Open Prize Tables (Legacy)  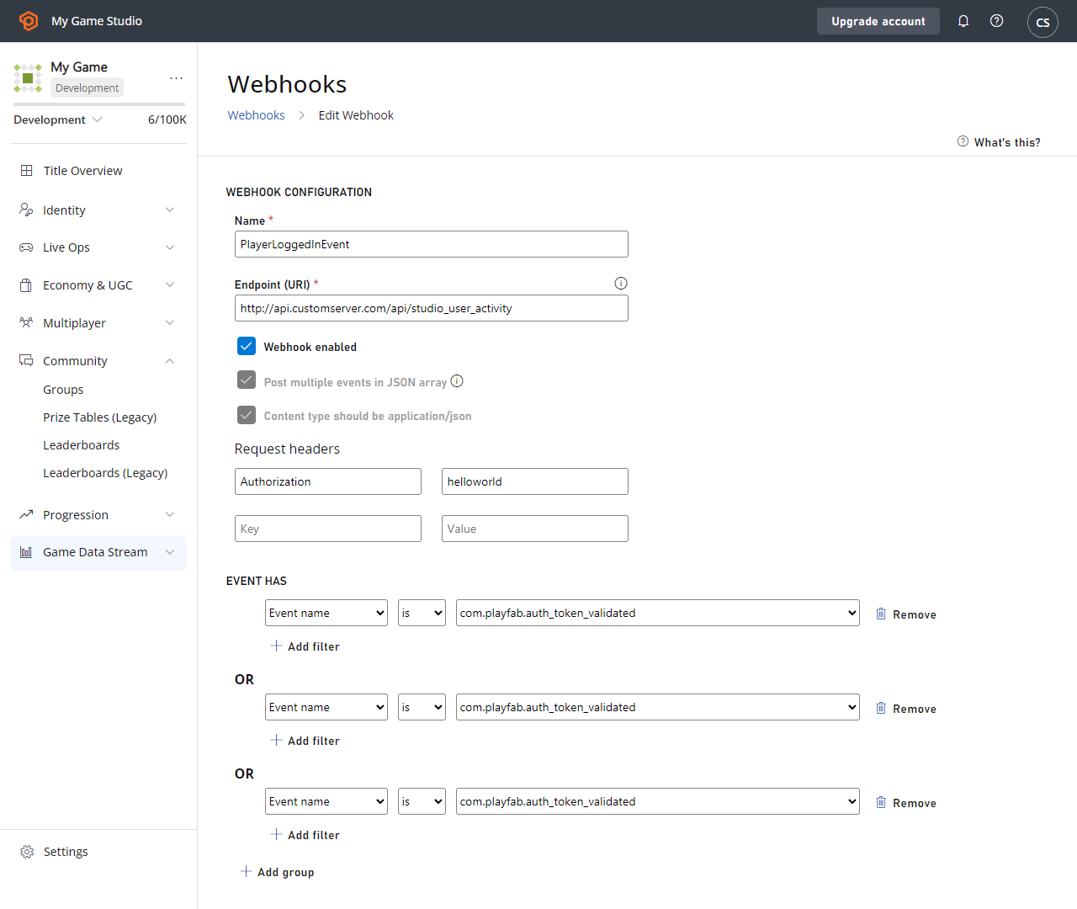[x=100, y=417]
